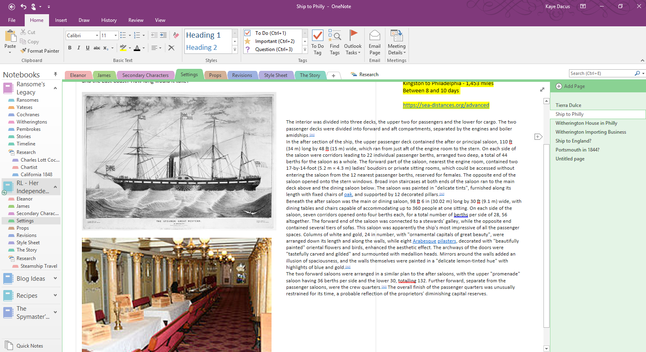Expand the Blog Ideas notebook
The image size is (646, 352).
(x=56, y=278)
